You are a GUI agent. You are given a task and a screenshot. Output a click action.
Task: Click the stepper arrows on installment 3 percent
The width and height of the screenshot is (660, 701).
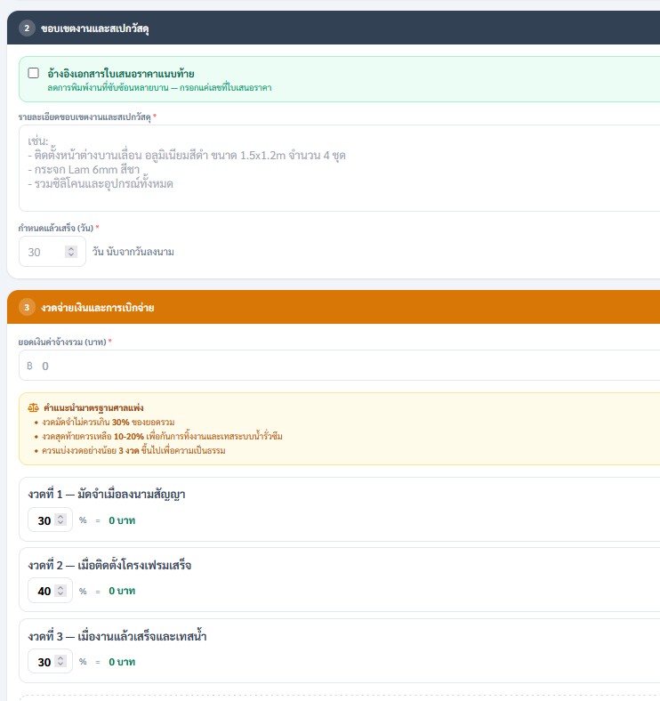tap(60, 661)
